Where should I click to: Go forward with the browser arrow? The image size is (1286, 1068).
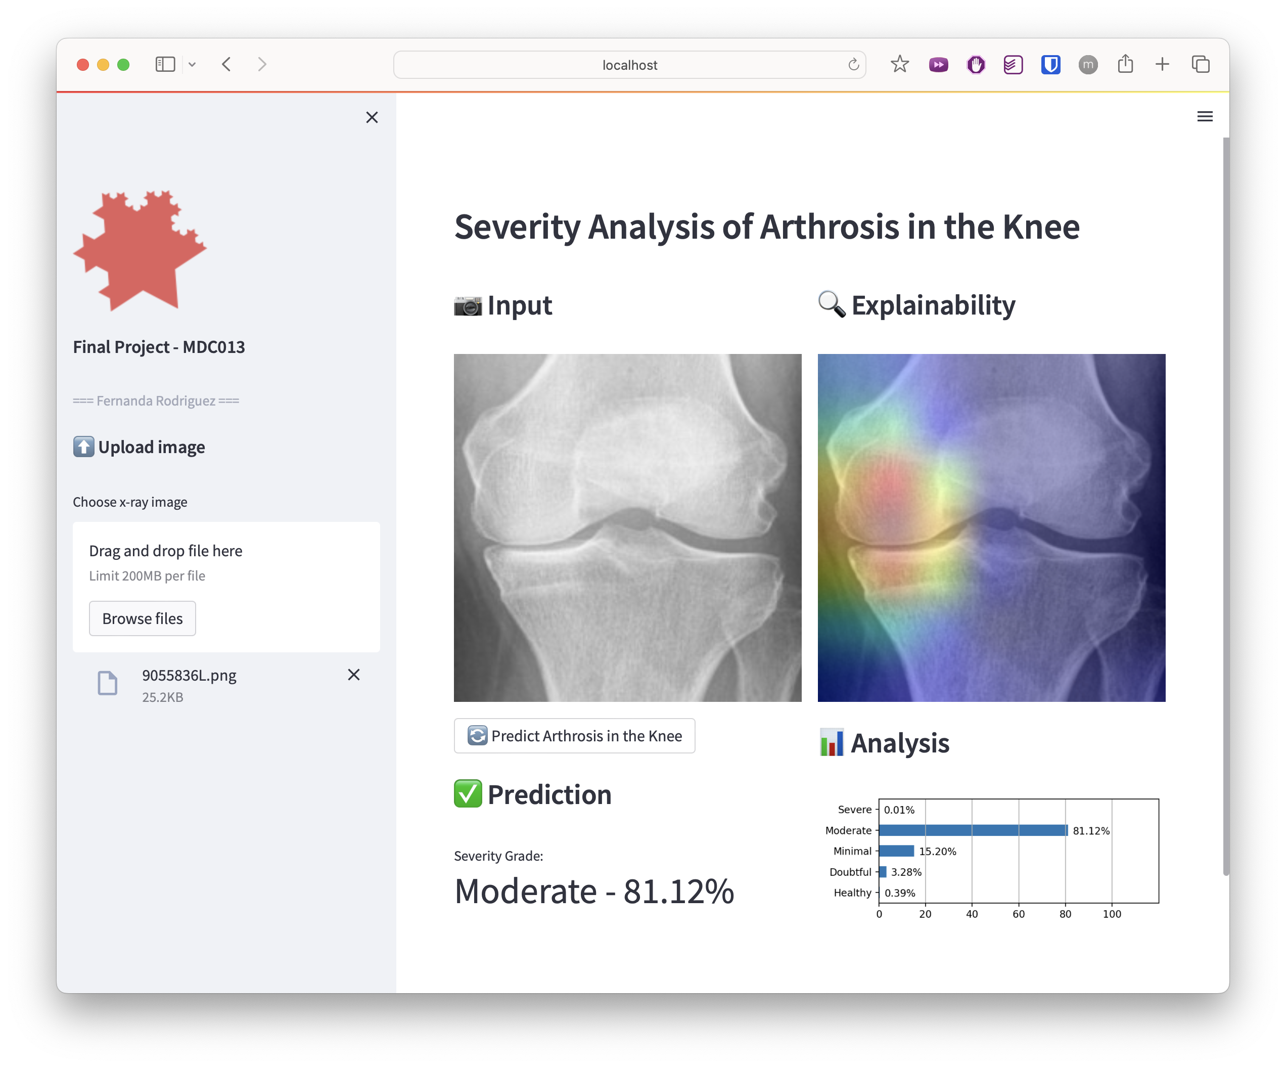click(x=262, y=64)
